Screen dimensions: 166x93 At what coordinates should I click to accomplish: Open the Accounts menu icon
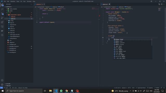click(x=2, y=80)
